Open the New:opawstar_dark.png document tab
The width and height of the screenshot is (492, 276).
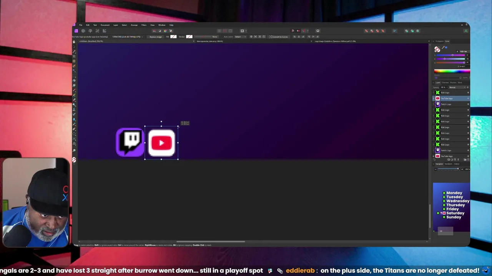[210, 41]
